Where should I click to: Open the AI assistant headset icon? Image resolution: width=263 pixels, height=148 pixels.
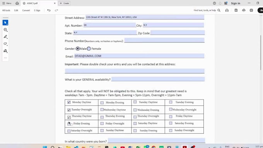(227, 10)
